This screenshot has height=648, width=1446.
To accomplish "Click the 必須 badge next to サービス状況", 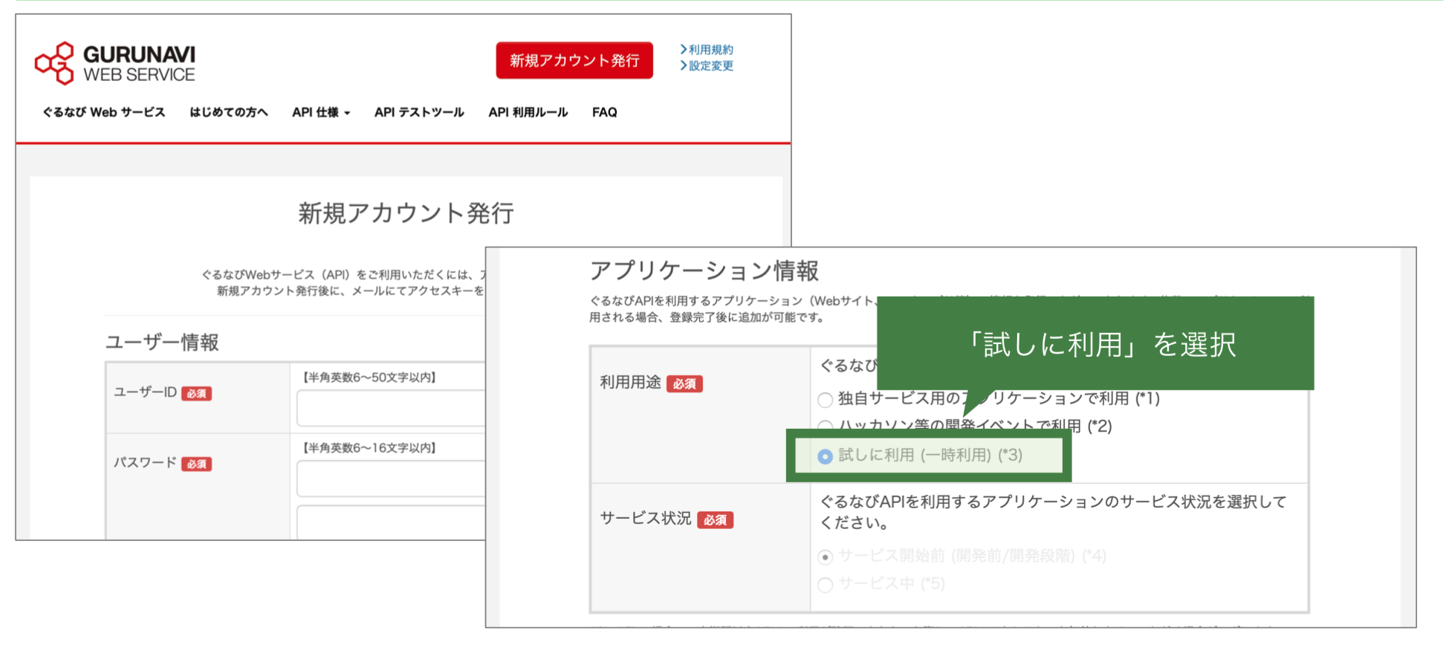I will click(x=715, y=520).
